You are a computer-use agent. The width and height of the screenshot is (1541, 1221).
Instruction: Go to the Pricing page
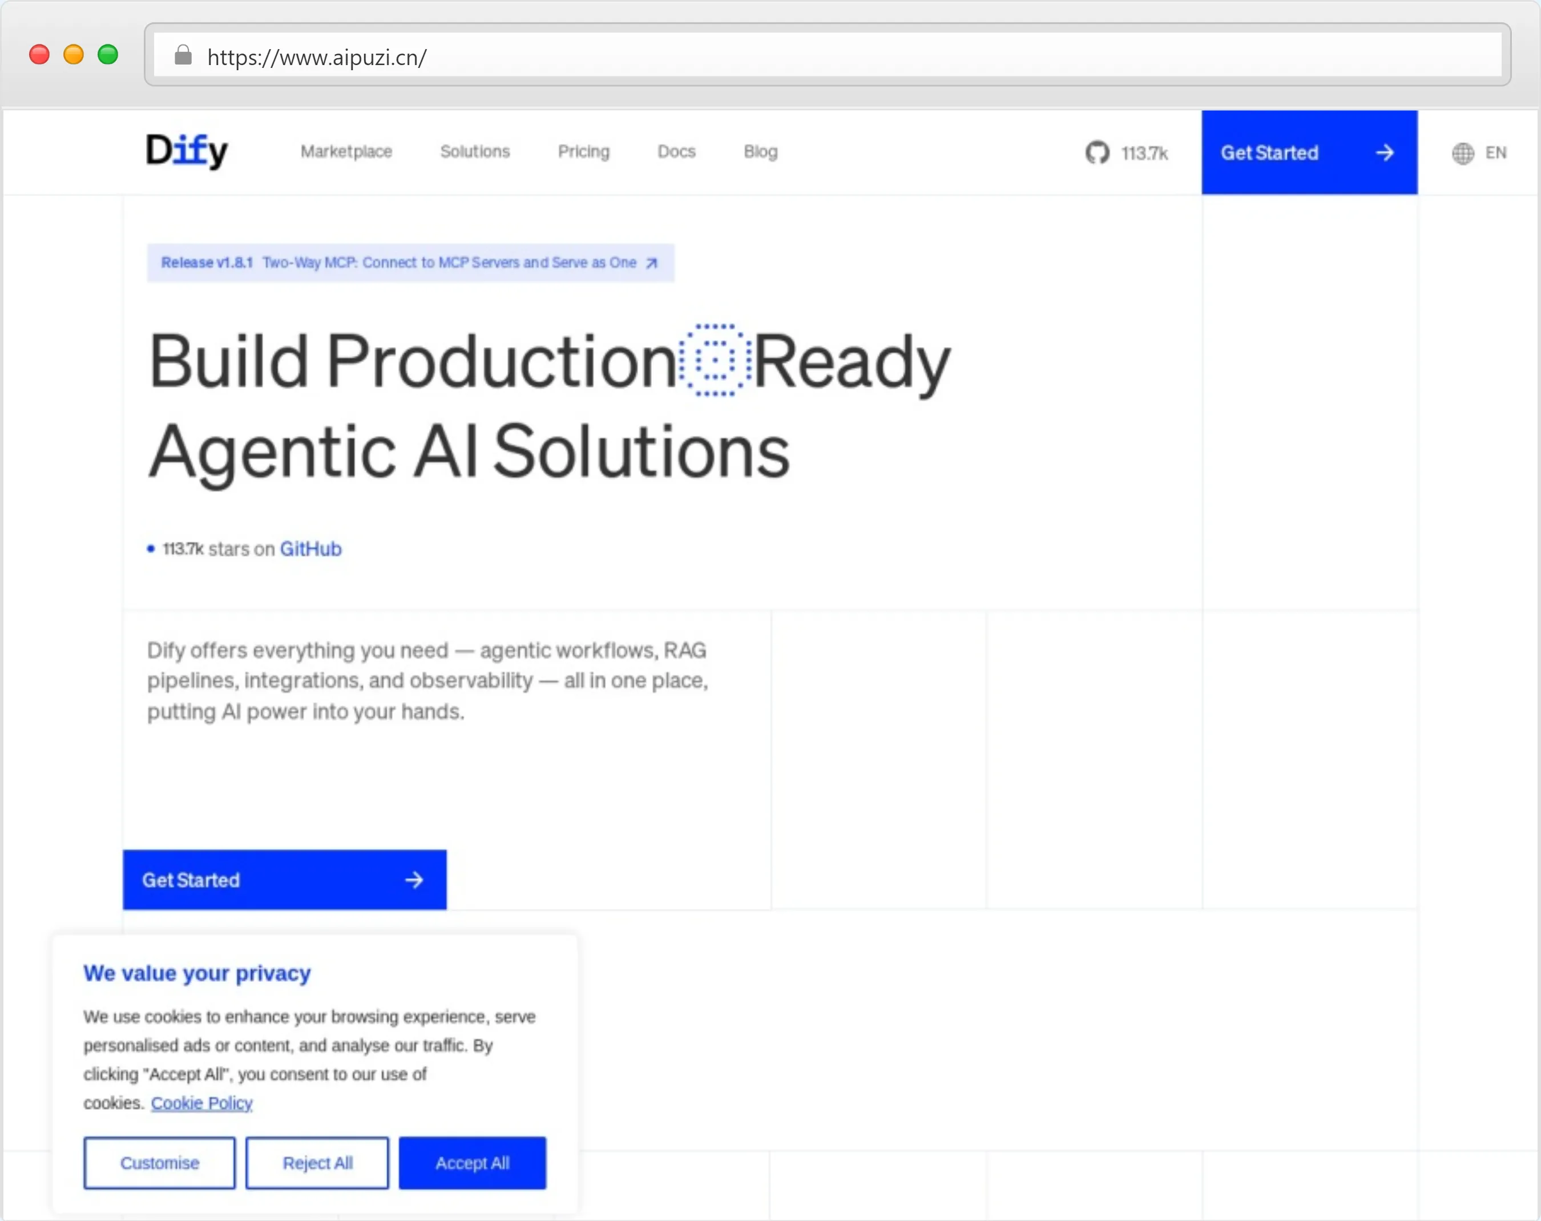pyautogui.click(x=583, y=151)
